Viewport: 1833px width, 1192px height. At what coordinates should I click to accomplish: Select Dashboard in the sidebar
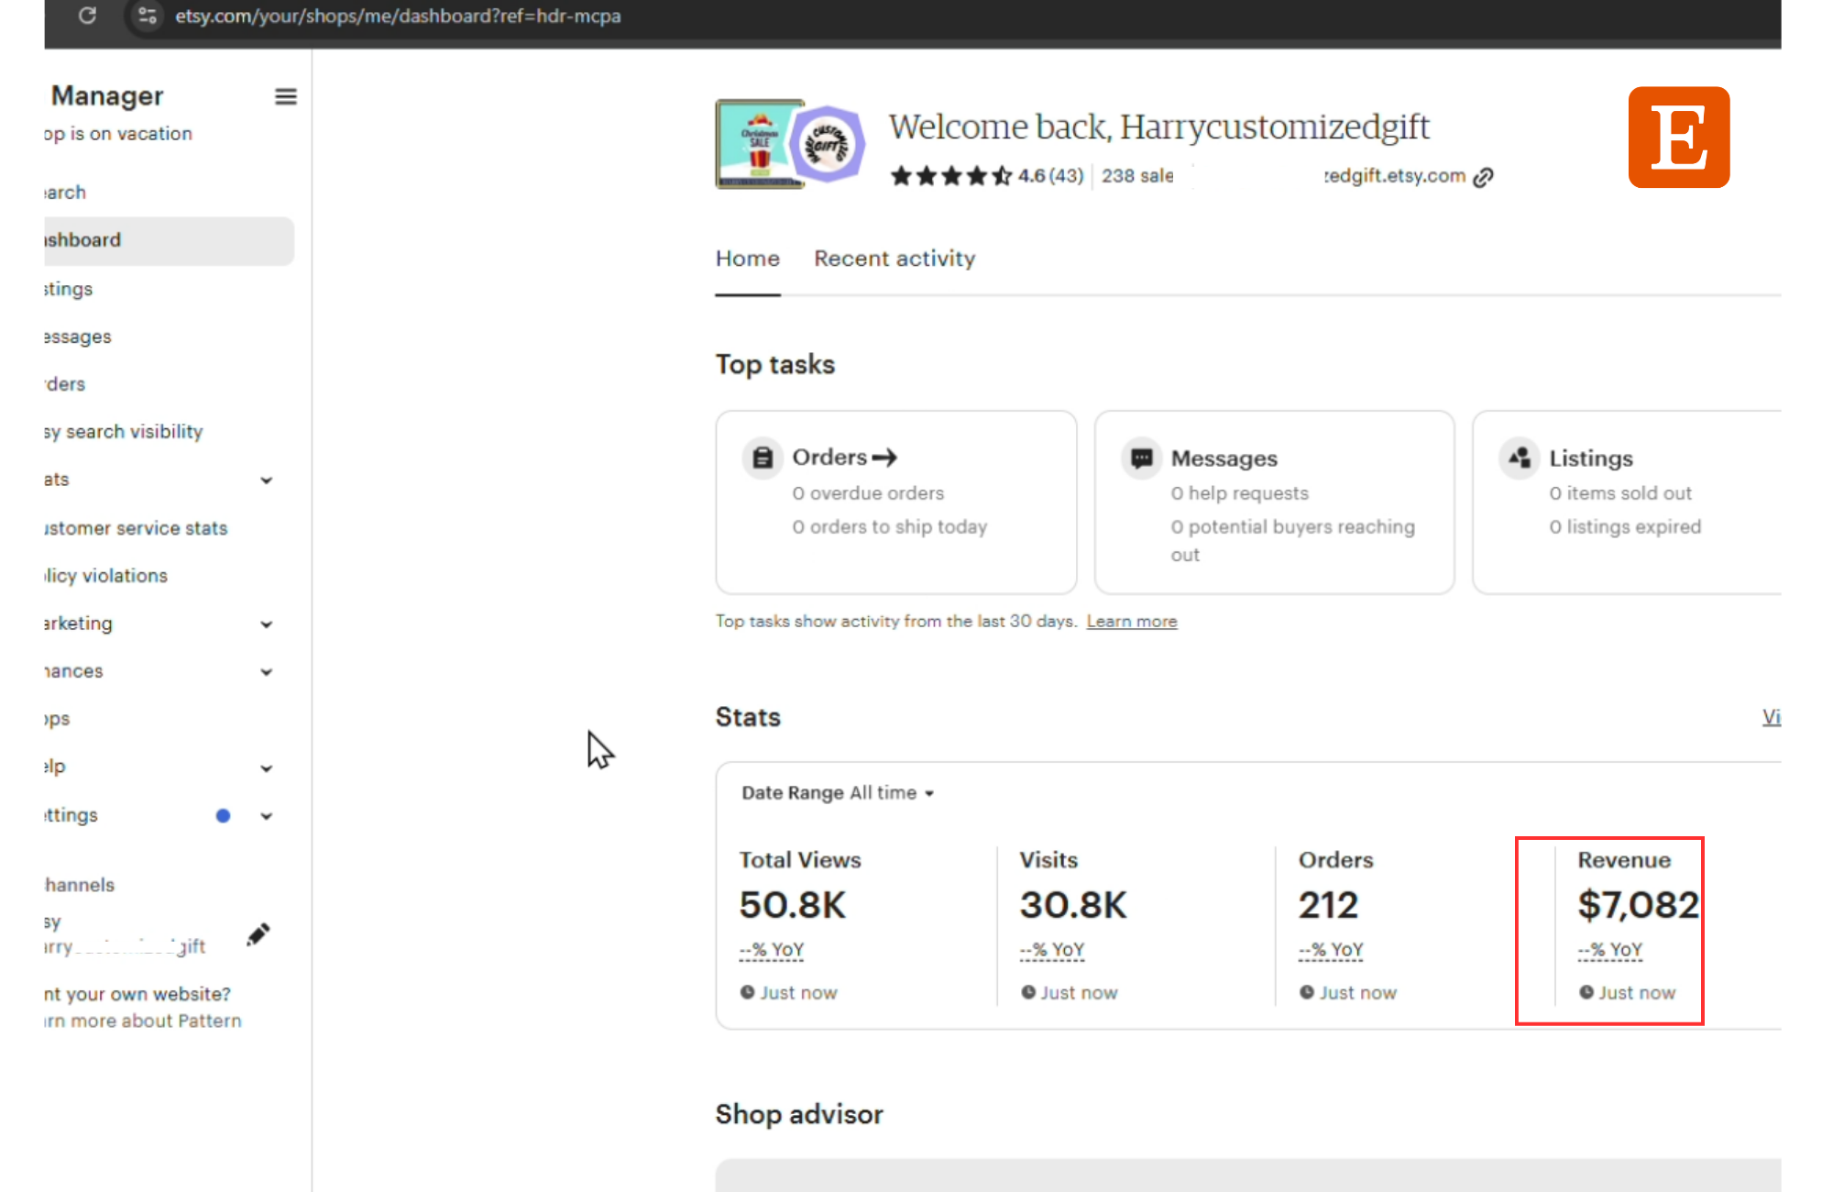click(170, 240)
